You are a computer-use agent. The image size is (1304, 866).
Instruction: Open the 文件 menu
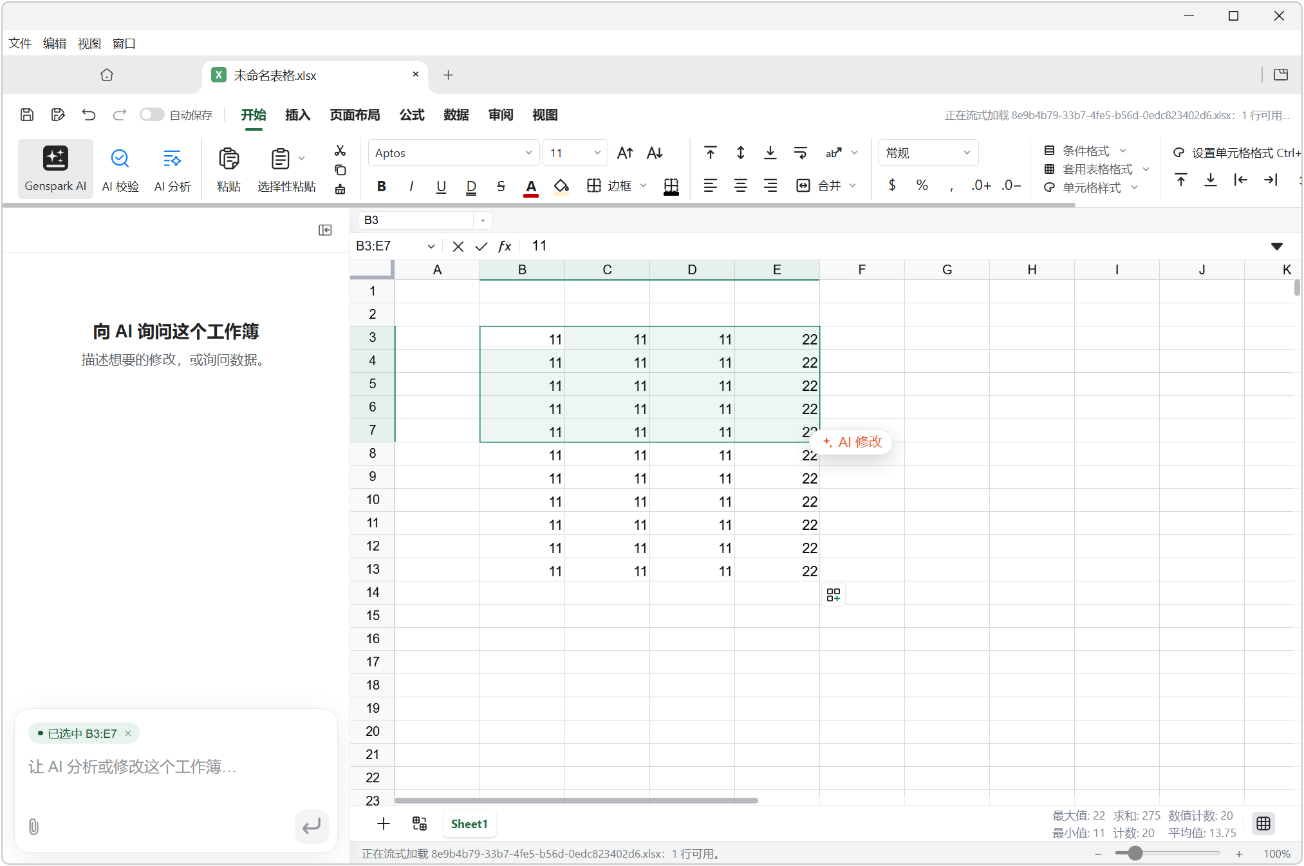(x=20, y=44)
